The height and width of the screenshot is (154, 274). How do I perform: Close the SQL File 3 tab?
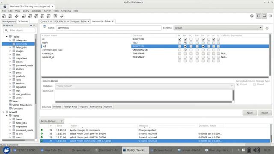coord(68,21)
